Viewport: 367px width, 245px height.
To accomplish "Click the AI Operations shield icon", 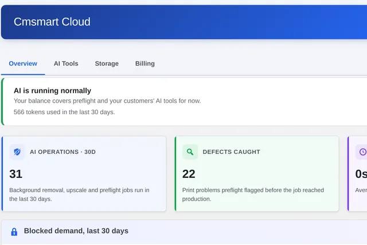I will [x=17, y=152].
